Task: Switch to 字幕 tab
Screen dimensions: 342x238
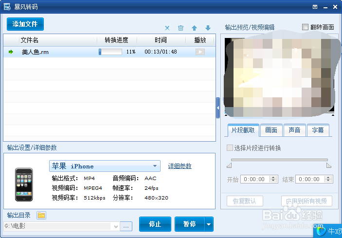Action: [318, 130]
